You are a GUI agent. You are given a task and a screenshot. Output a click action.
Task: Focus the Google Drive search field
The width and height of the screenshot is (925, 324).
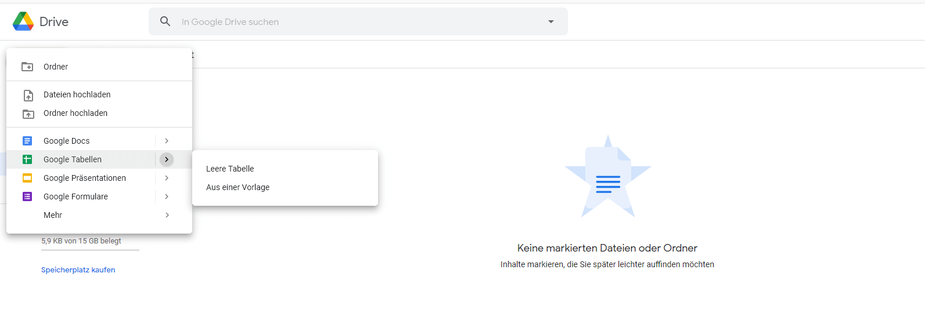(x=358, y=21)
